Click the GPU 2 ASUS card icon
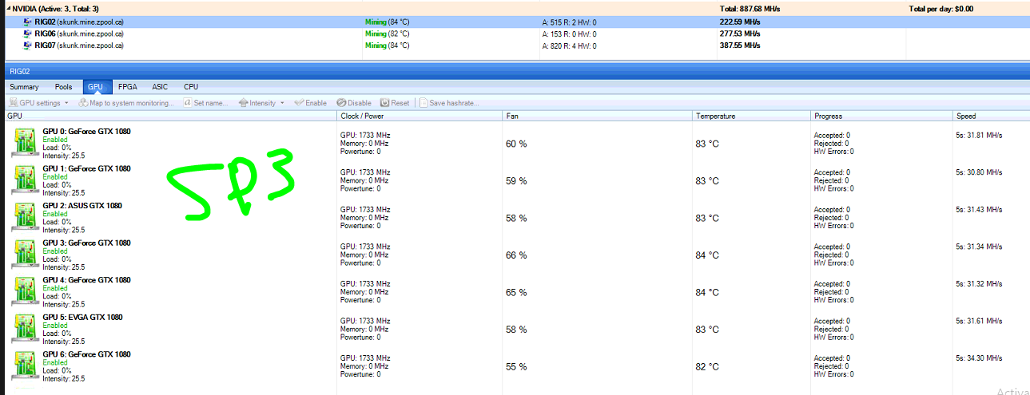Image resolution: width=1030 pixels, height=395 pixels. coord(25,217)
